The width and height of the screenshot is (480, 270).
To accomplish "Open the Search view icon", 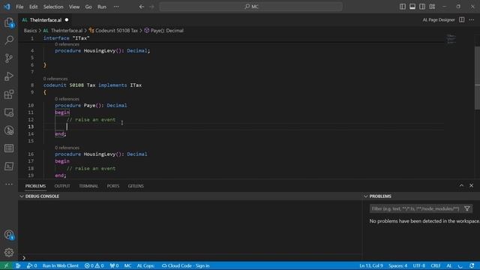I will (9, 40).
